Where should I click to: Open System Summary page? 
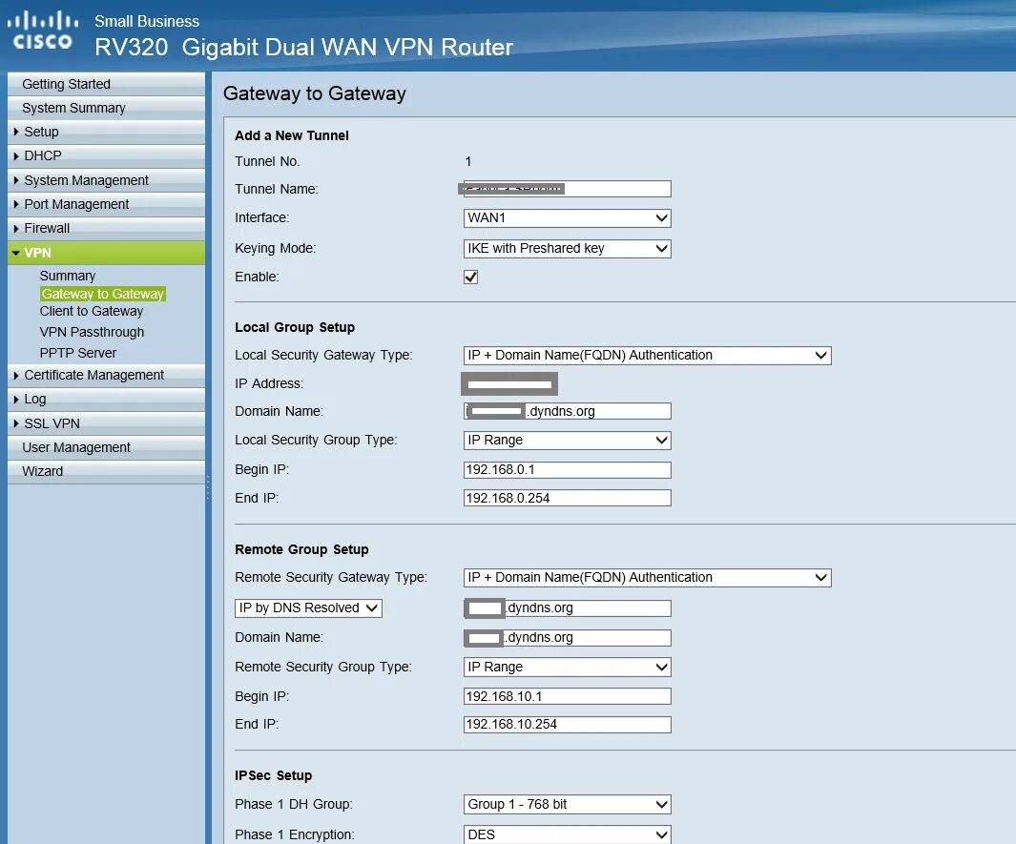[106, 108]
